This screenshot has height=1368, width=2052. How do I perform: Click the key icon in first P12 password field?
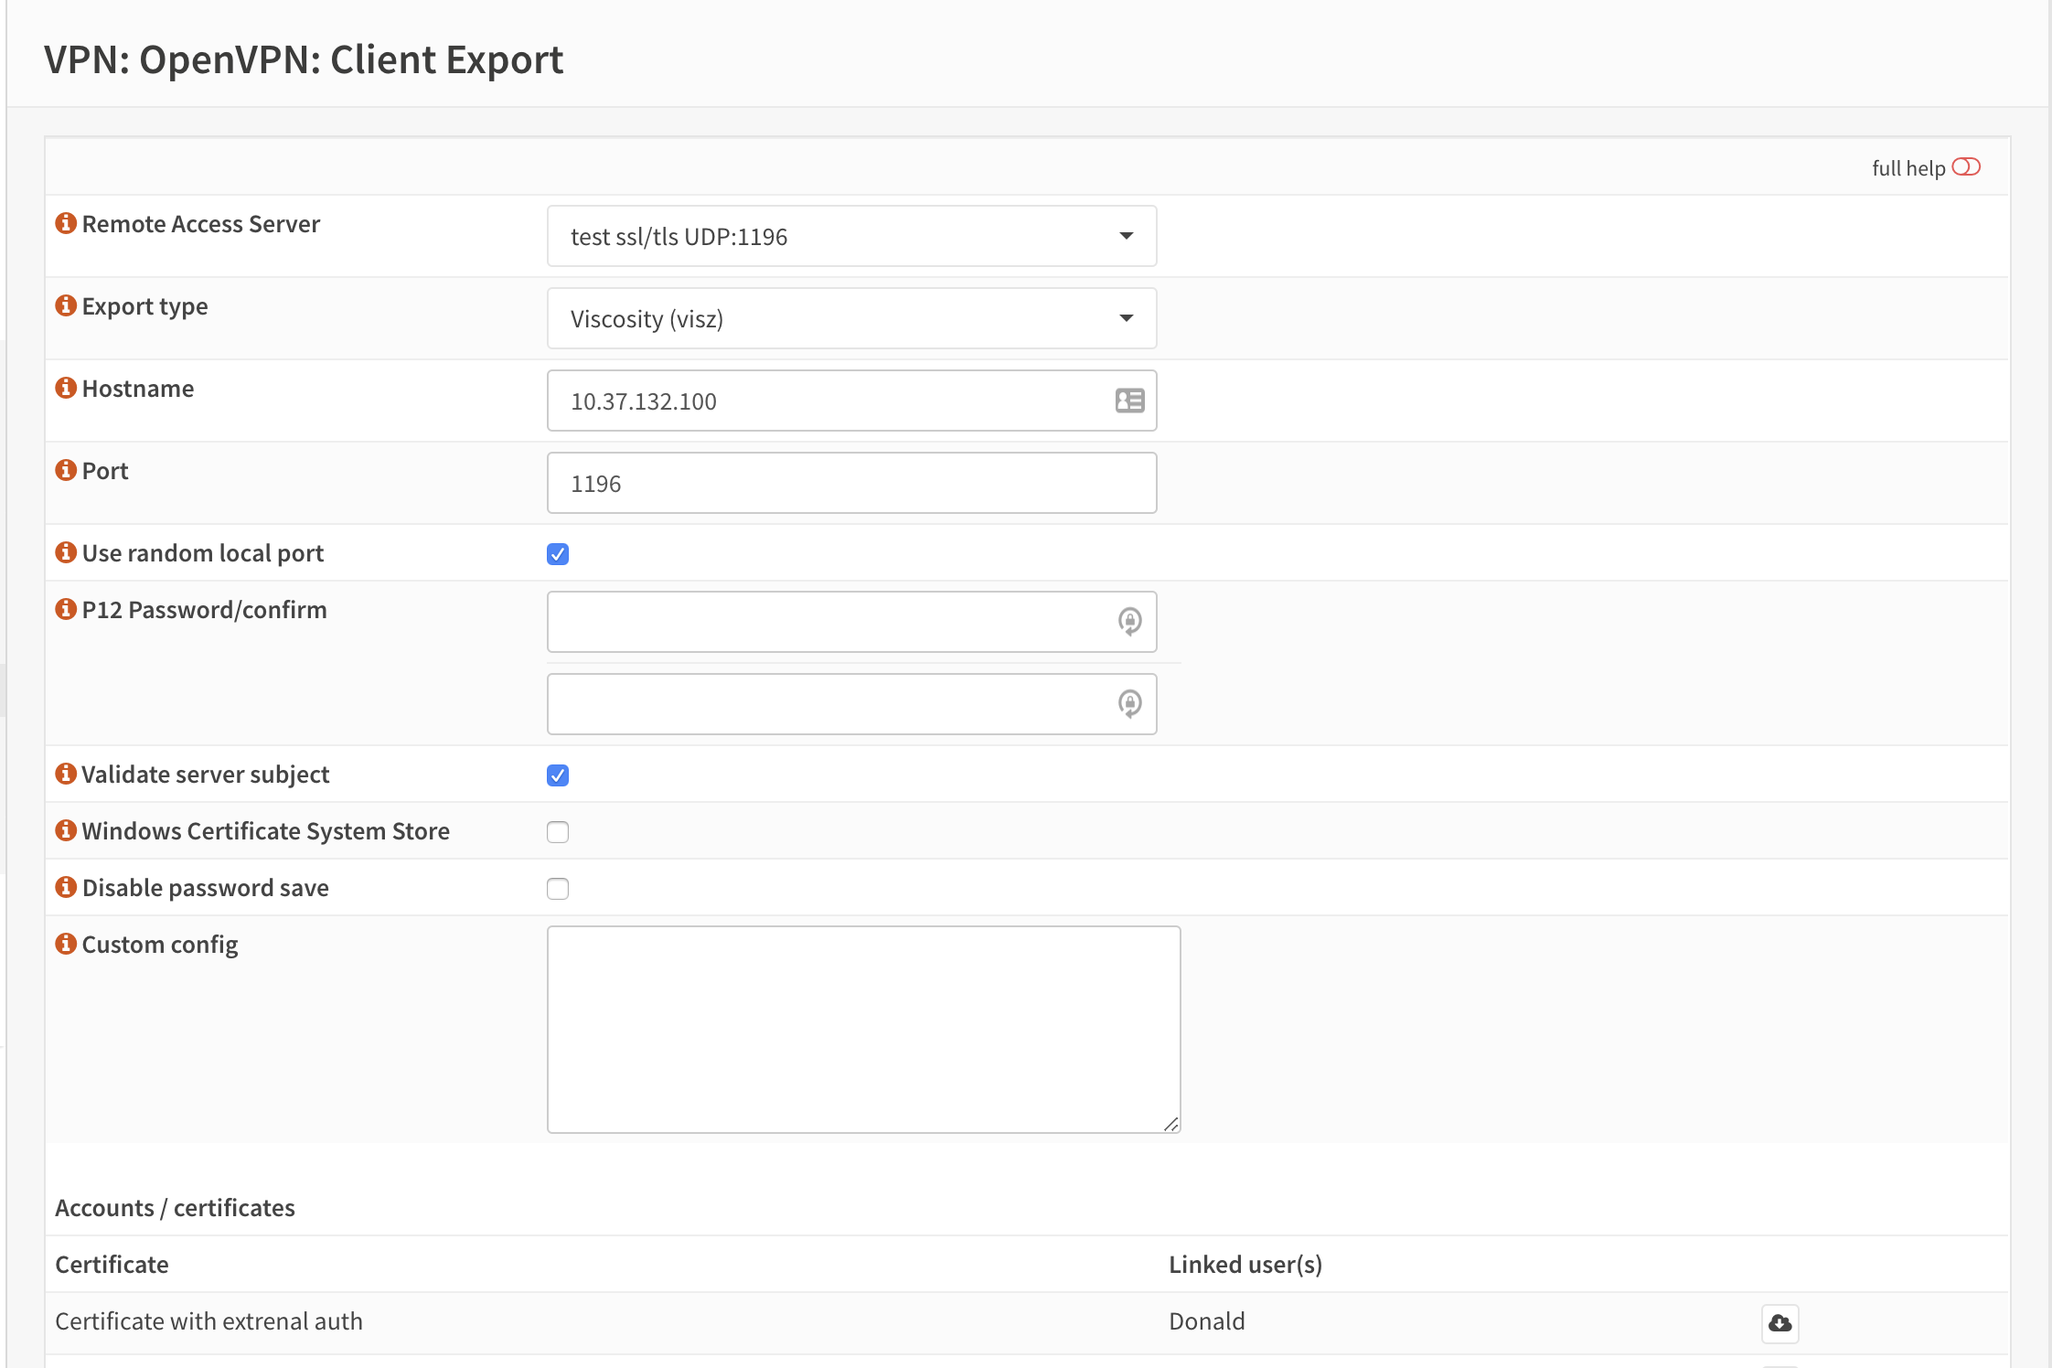coord(1129,622)
